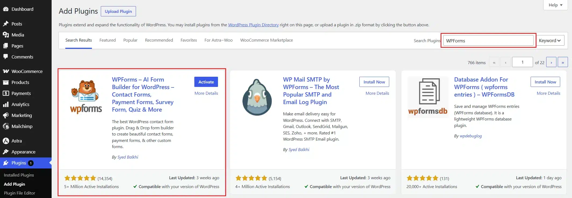Image resolution: width=572 pixels, height=198 pixels.
Task: Click the Analytics bar chart icon
Action: [6, 104]
